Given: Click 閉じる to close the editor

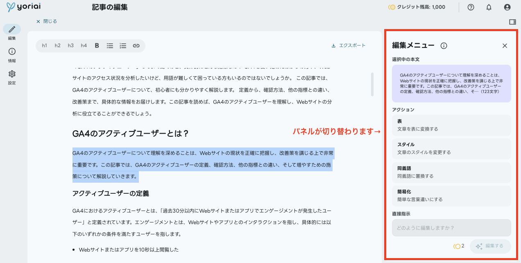Looking at the screenshot, I should pyautogui.click(x=47, y=21).
